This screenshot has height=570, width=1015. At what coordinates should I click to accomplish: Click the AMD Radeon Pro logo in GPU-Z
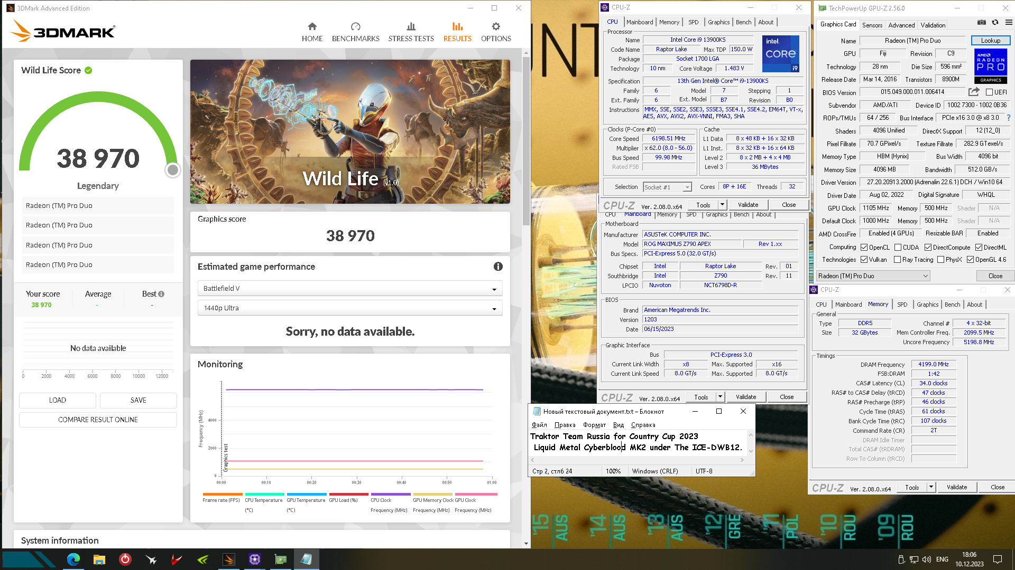[x=990, y=66]
